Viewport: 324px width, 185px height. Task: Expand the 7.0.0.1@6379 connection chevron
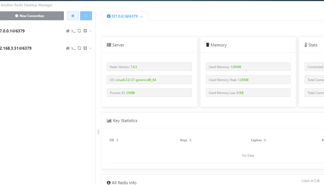click(x=90, y=31)
